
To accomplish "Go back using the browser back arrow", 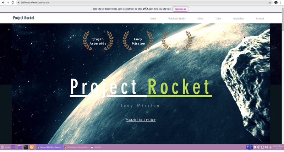I will coord(3,2).
